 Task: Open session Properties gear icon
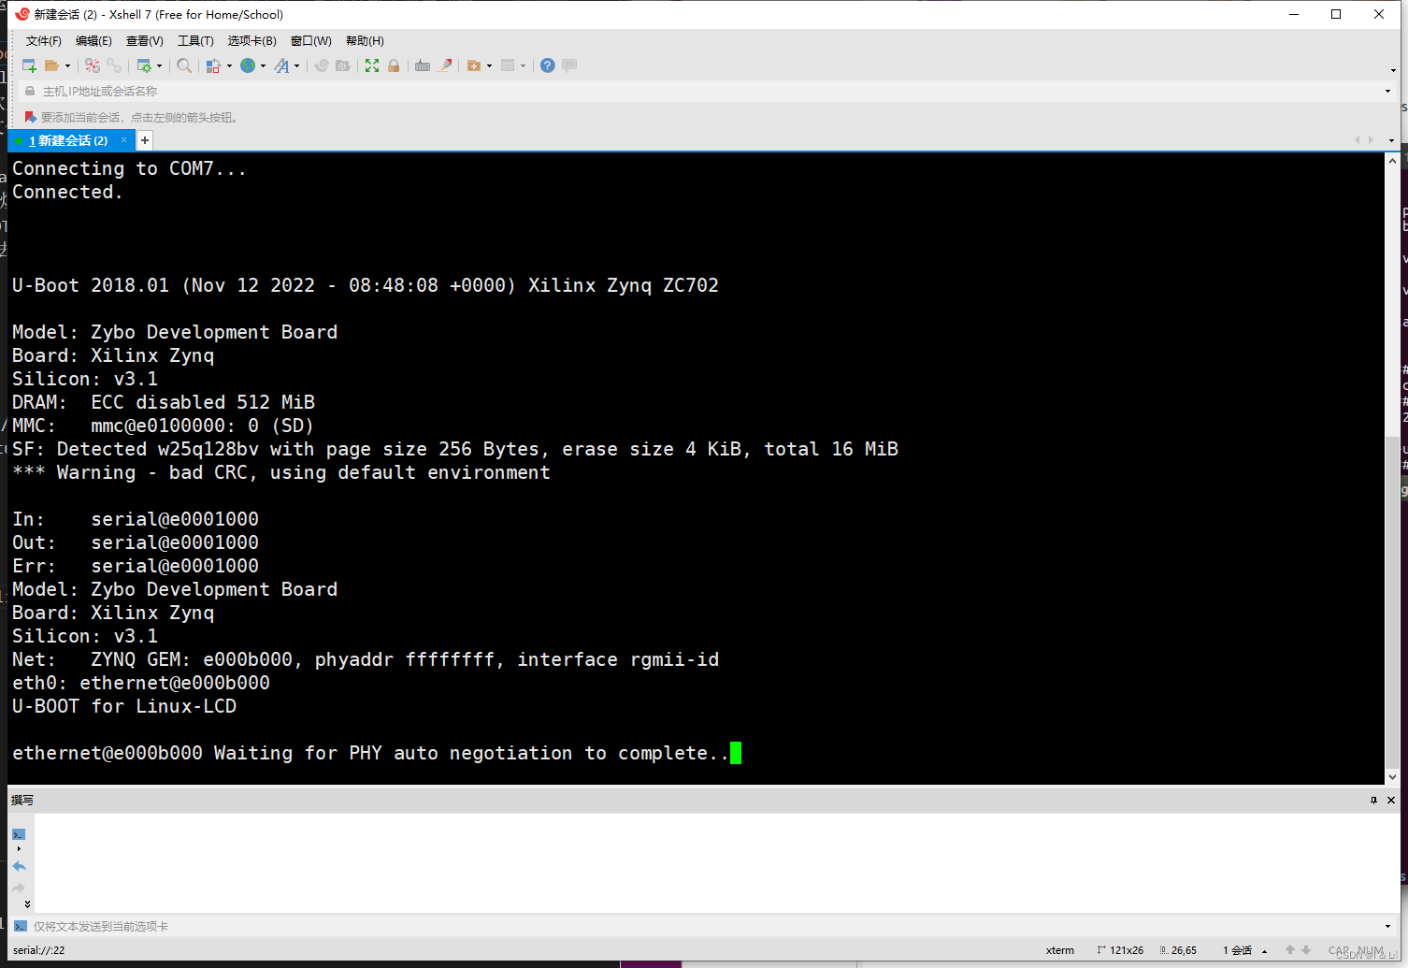pyautogui.click(x=144, y=65)
